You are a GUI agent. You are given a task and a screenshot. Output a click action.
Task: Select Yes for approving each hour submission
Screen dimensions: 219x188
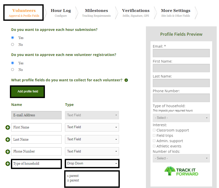pos(13,38)
